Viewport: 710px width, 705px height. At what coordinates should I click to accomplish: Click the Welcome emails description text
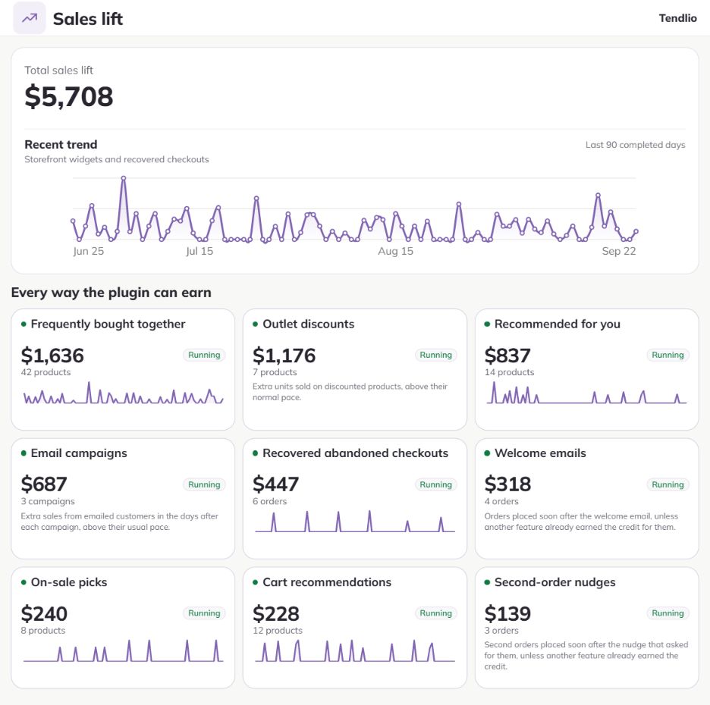pos(581,522)
